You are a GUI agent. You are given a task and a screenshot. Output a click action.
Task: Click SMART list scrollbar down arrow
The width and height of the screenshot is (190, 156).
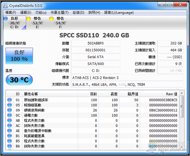tap(182, 147)
